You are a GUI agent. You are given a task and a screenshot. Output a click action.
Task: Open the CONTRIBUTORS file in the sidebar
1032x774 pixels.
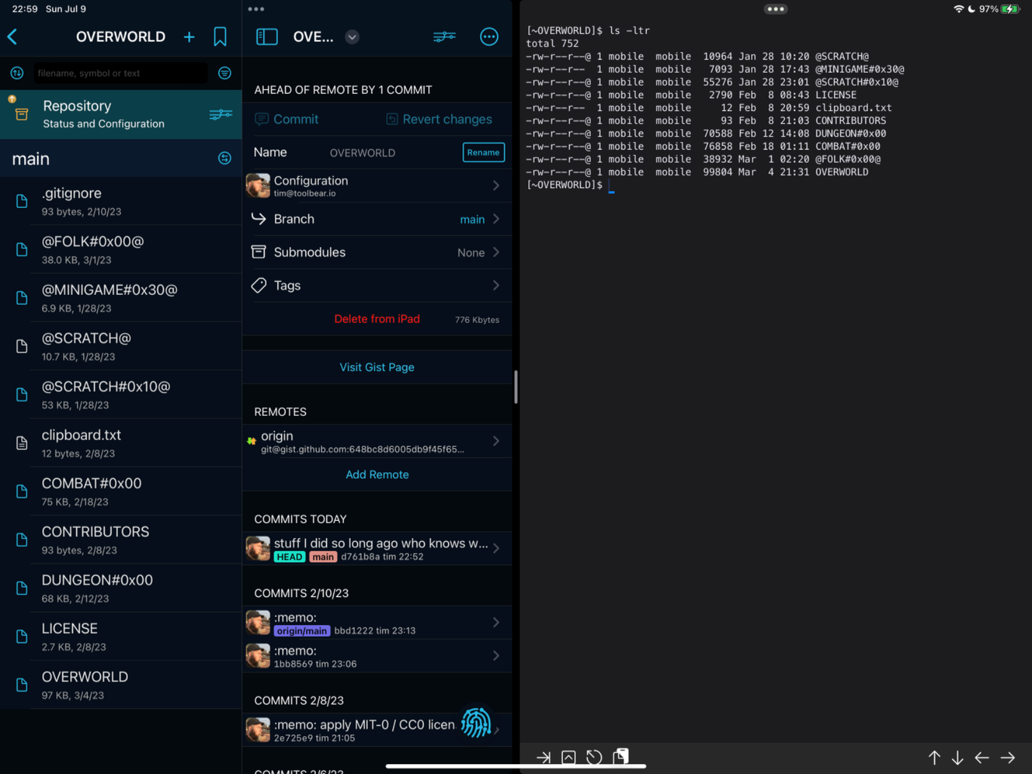(x=121, y=540)
